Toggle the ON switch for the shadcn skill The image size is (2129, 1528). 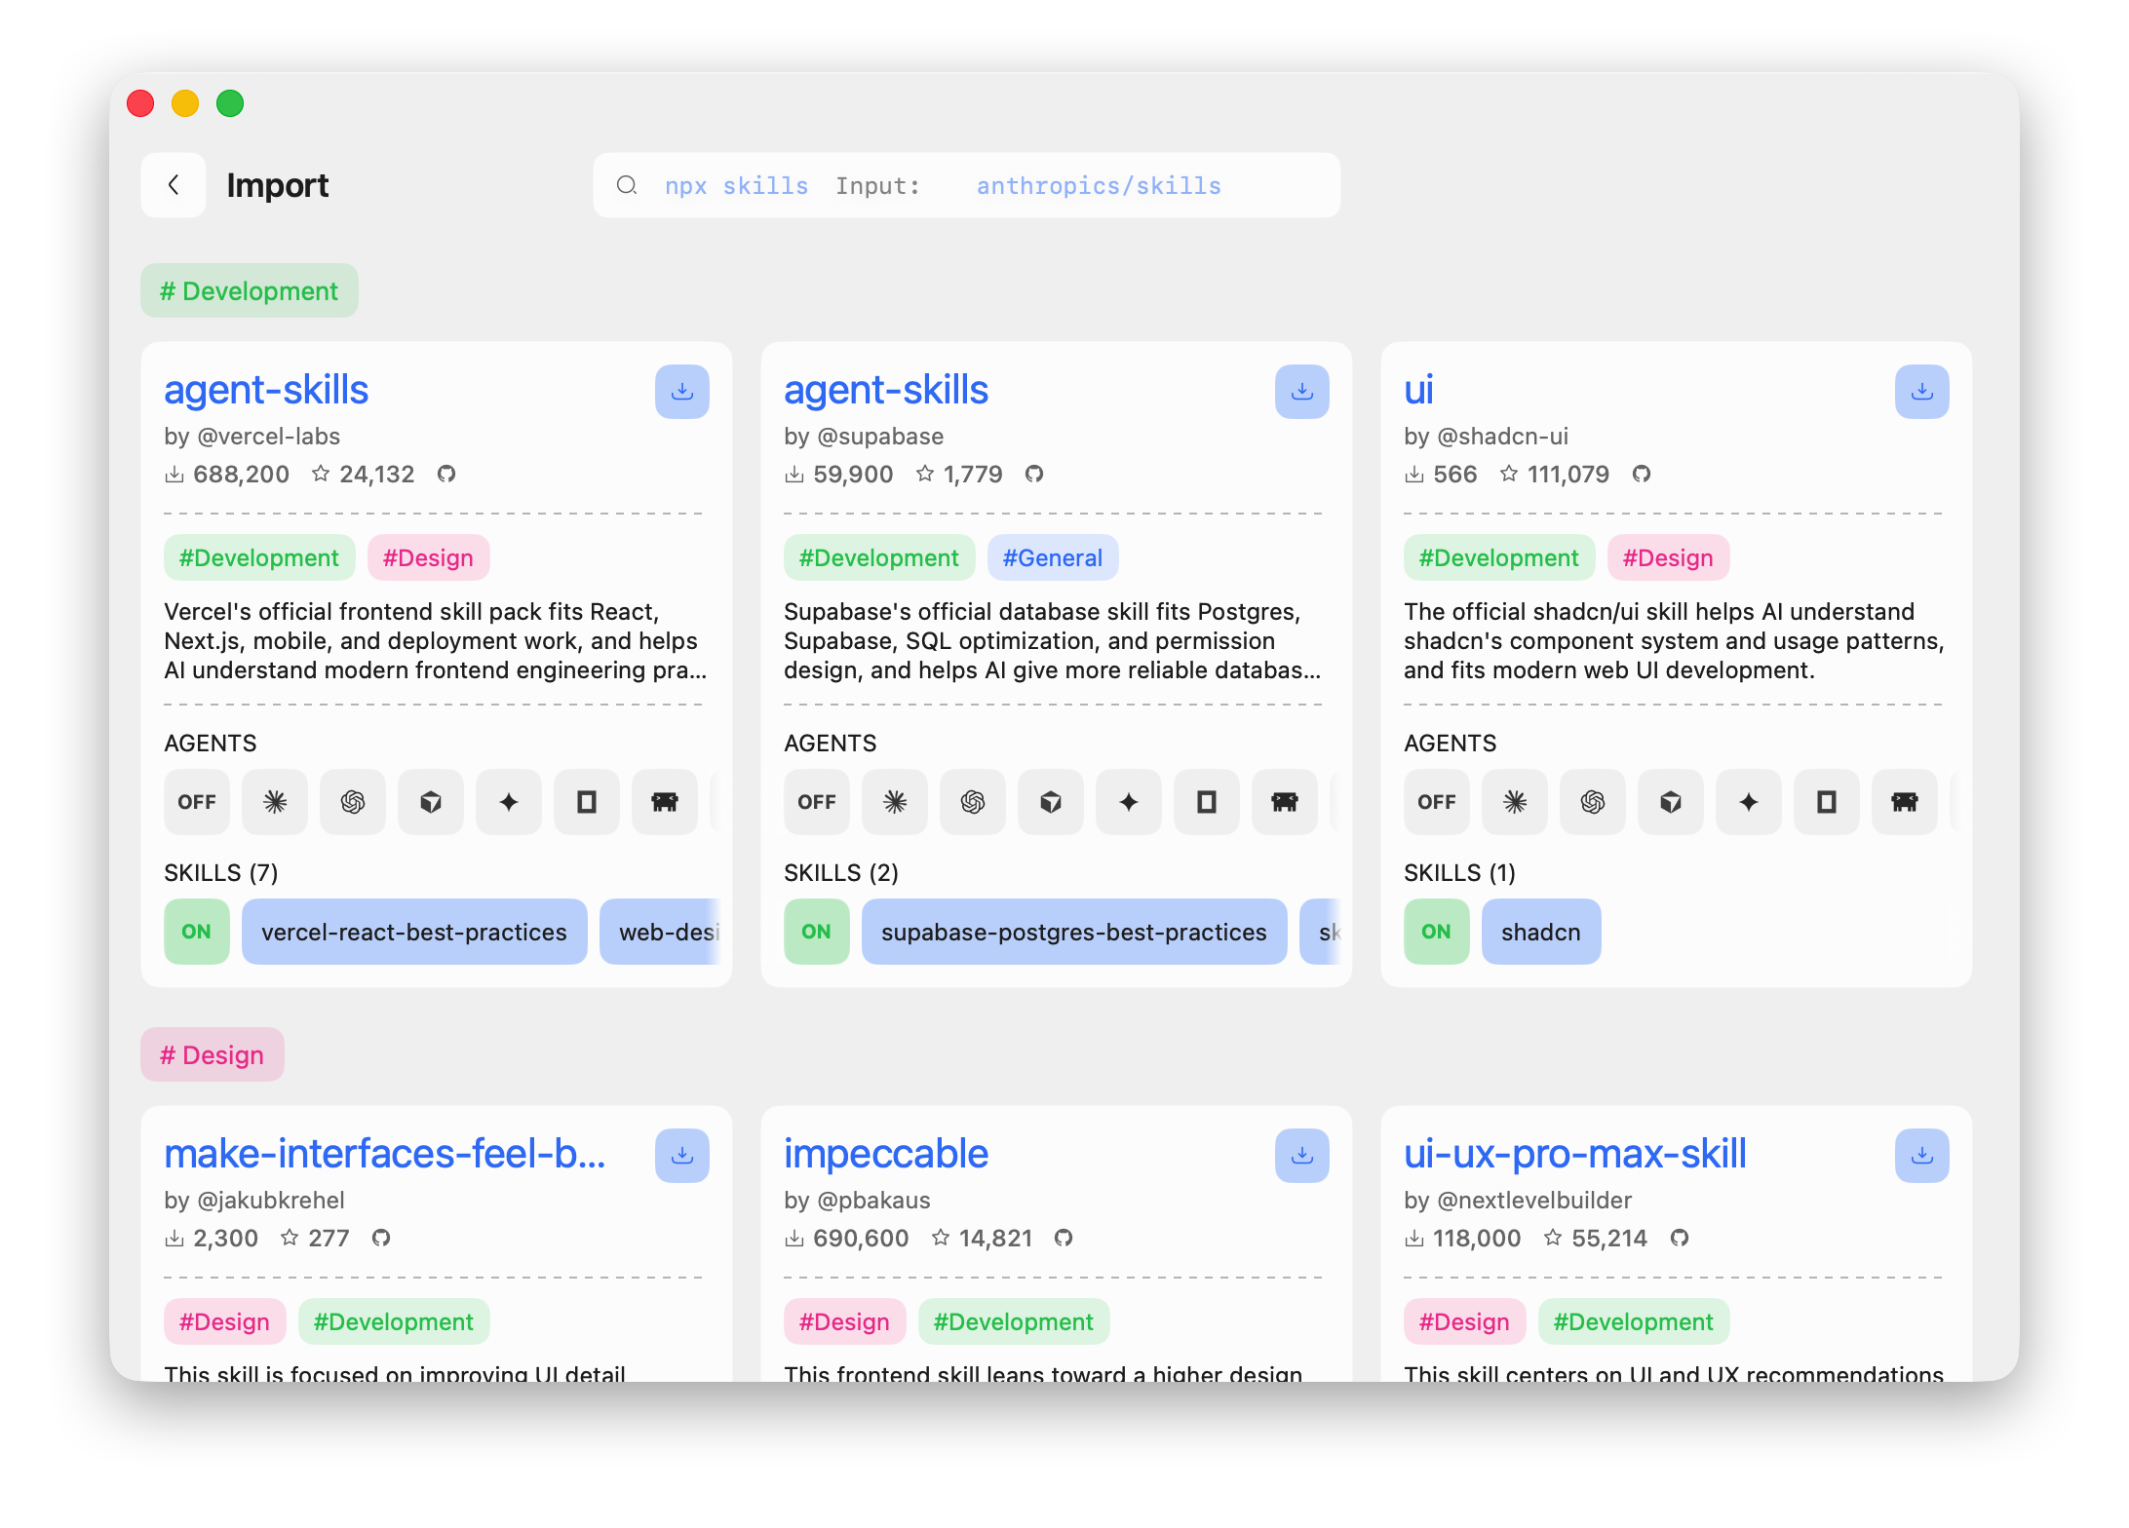coord(1436,932)
